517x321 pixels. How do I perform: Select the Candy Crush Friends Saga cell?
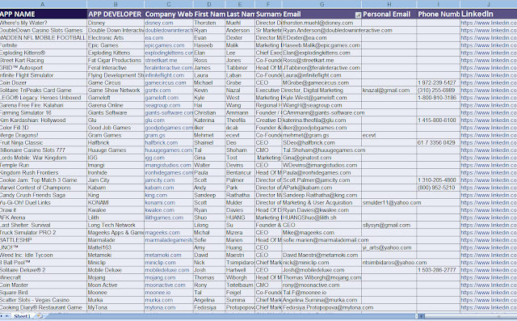[x=43, y=195]
